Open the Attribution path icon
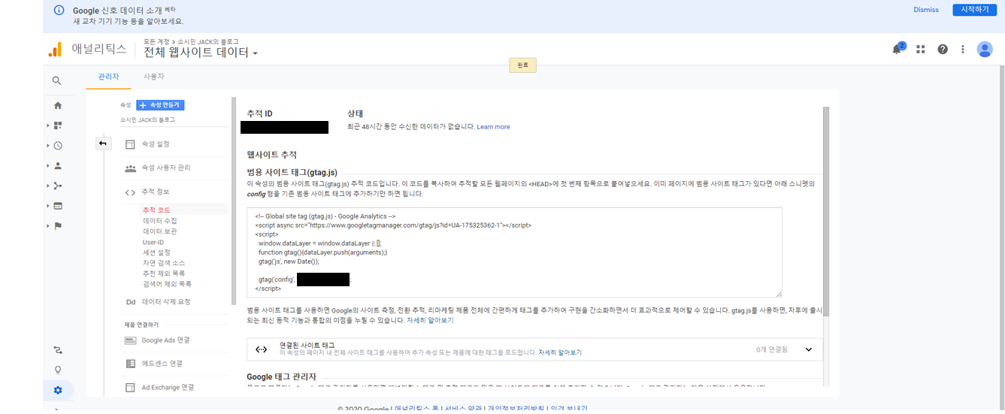 58,349
